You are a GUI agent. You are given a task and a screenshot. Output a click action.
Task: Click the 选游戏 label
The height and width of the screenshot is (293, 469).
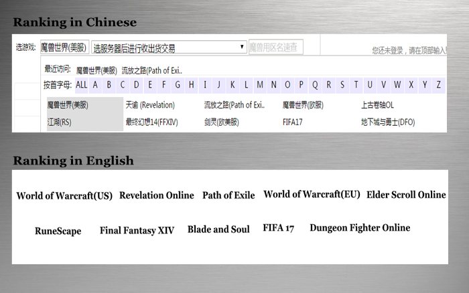(26, 47)
